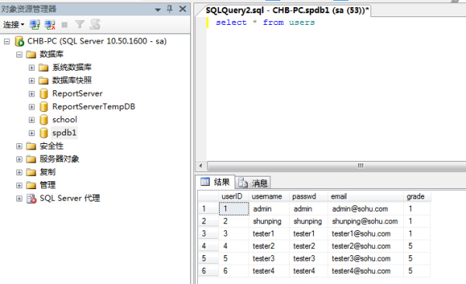Click the editor scrollbar left arrow
This screenshot has height=284, width=466.
point(200,166)
